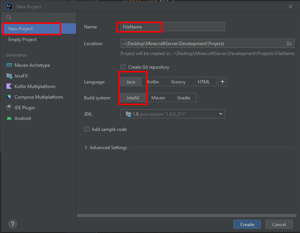Click the 'Project will be created in' hint

(x=207, y=54)
